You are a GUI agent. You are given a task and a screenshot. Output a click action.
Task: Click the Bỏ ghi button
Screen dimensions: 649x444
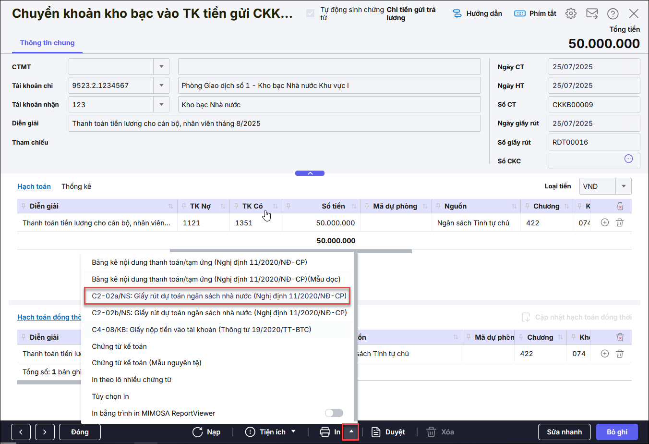pos(617,432)
